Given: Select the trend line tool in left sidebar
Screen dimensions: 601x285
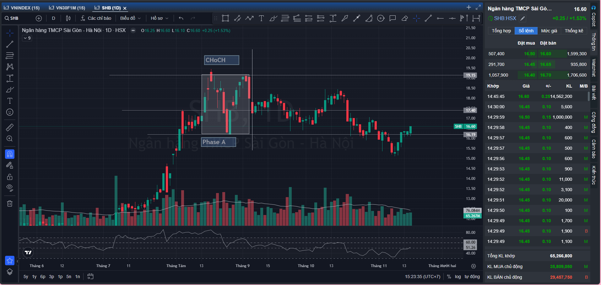Looking at the screenshot, I should coord(10,44).
